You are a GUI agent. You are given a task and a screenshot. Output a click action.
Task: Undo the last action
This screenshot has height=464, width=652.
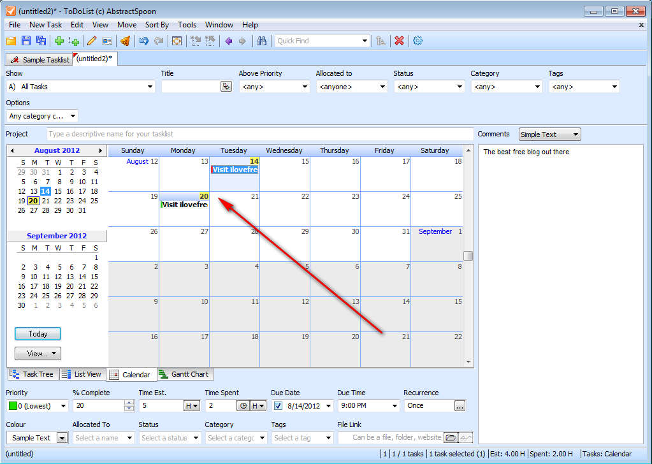(144, 41)
